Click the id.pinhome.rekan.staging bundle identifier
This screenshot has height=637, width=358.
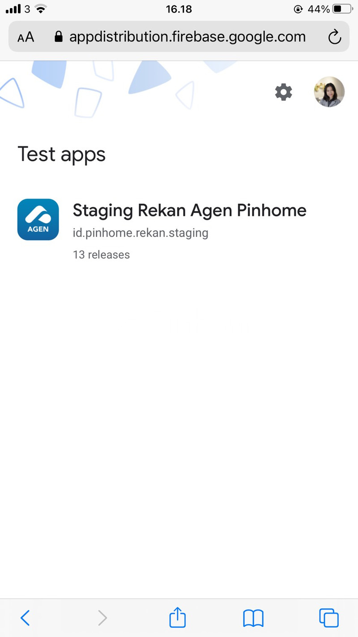click(x=141, y=233)
